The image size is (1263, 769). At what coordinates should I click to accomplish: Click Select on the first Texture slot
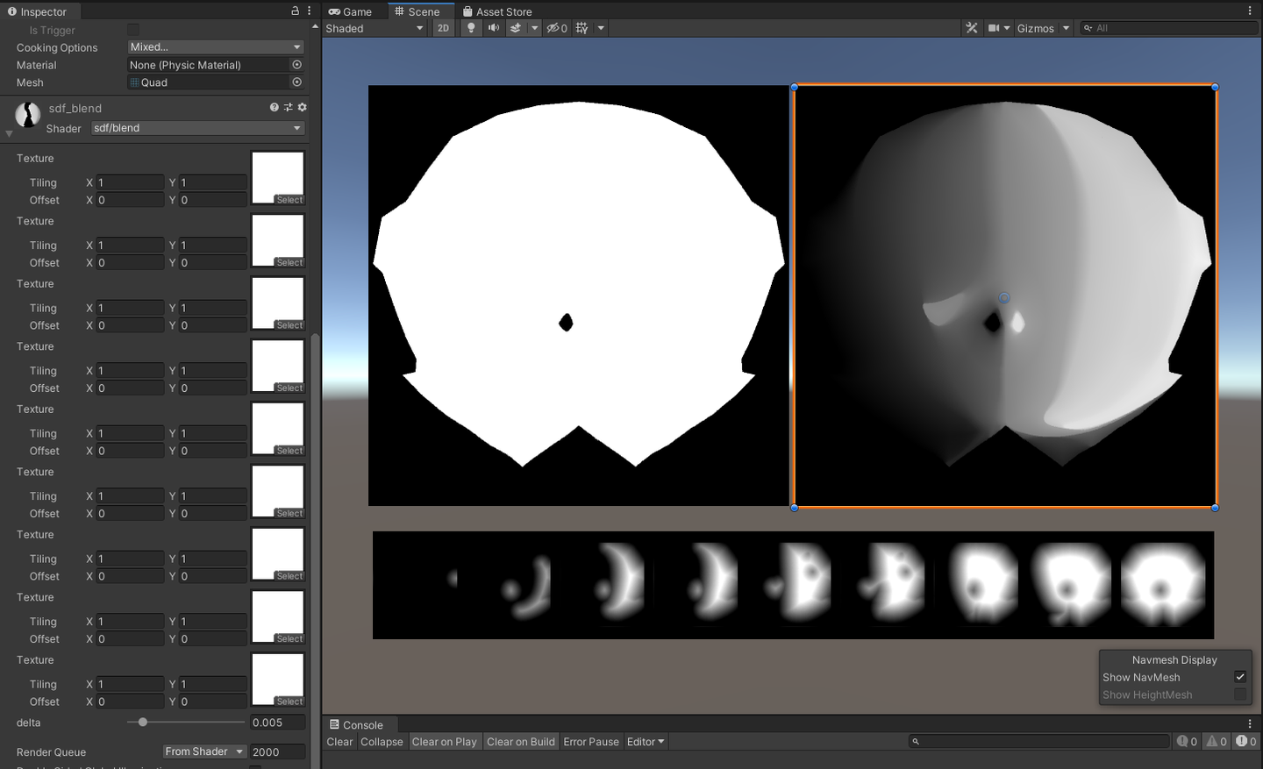click(289, 200)
